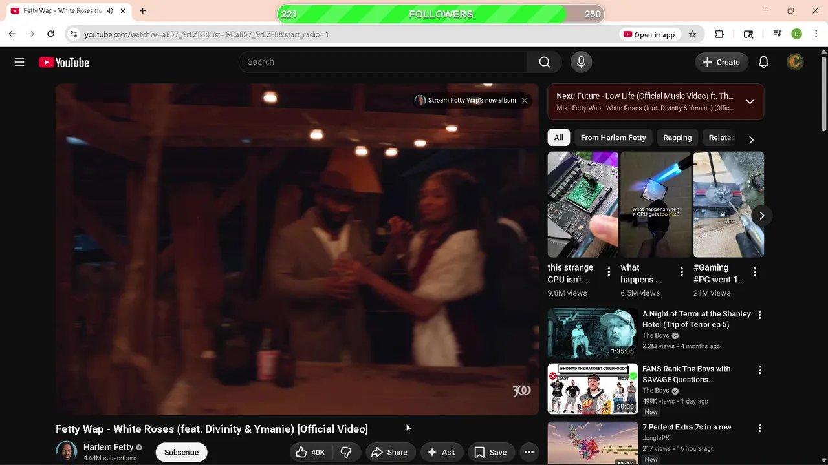Open the Harlem Fetty channel avatar

pos(66,452)
